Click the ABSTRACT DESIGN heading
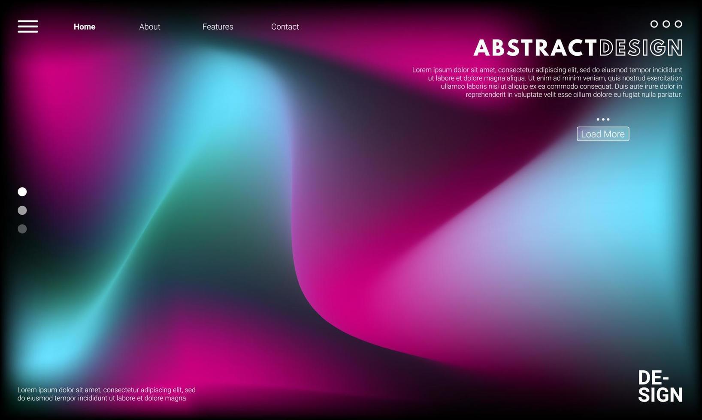The height and width of the screenshot is (420, 702). (x=578, y=48)
